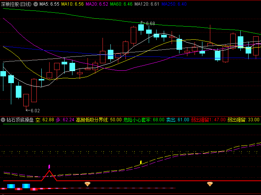Viewport: 261px width, 195px height.
Task: Click the 多: 62.24 value
Action: point(65,120)
